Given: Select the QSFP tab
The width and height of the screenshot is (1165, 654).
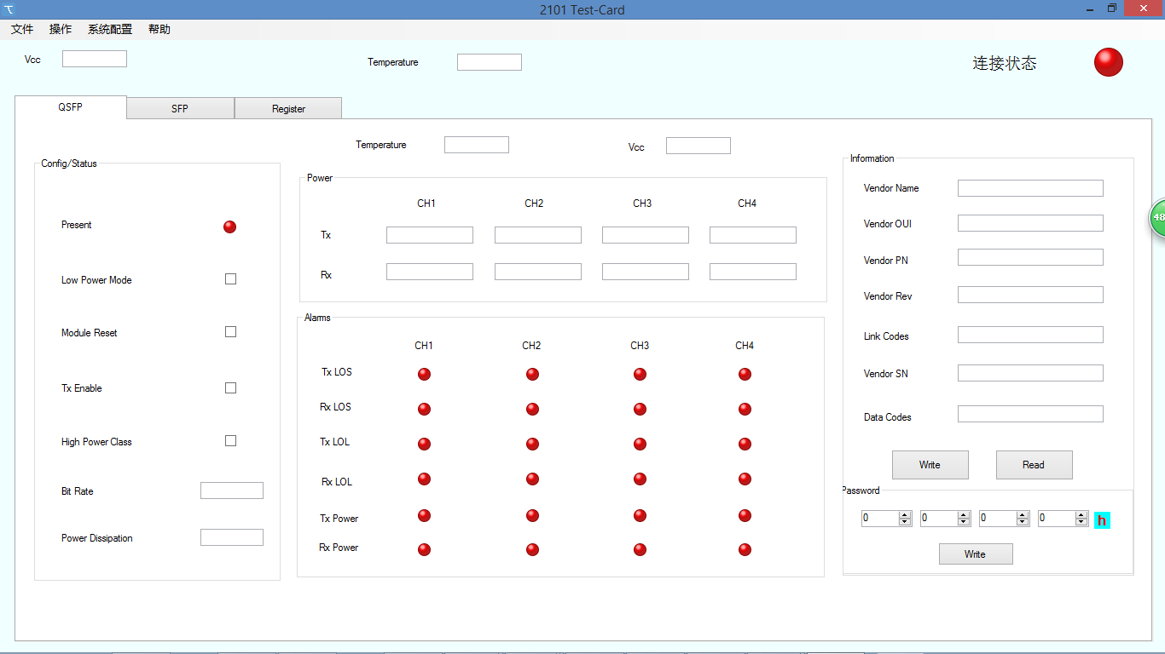Looking at the screenshot, I should coord(71,107).
